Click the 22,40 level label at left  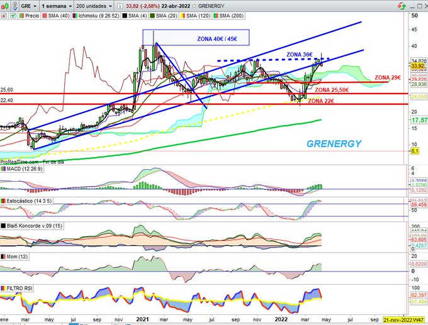coord(6,101)
